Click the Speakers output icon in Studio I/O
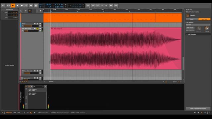This screenshot has height=119, width=212. 188,15
